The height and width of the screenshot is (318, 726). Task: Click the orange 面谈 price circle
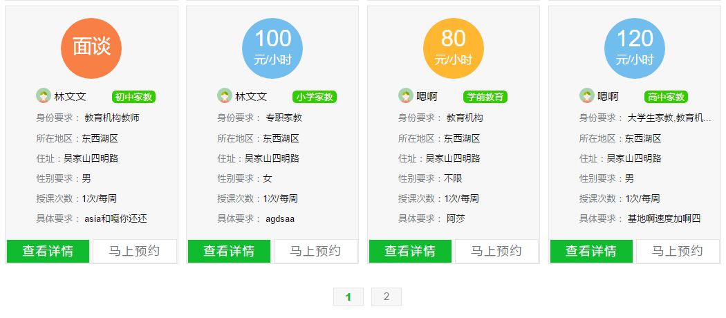coord(91,47)
